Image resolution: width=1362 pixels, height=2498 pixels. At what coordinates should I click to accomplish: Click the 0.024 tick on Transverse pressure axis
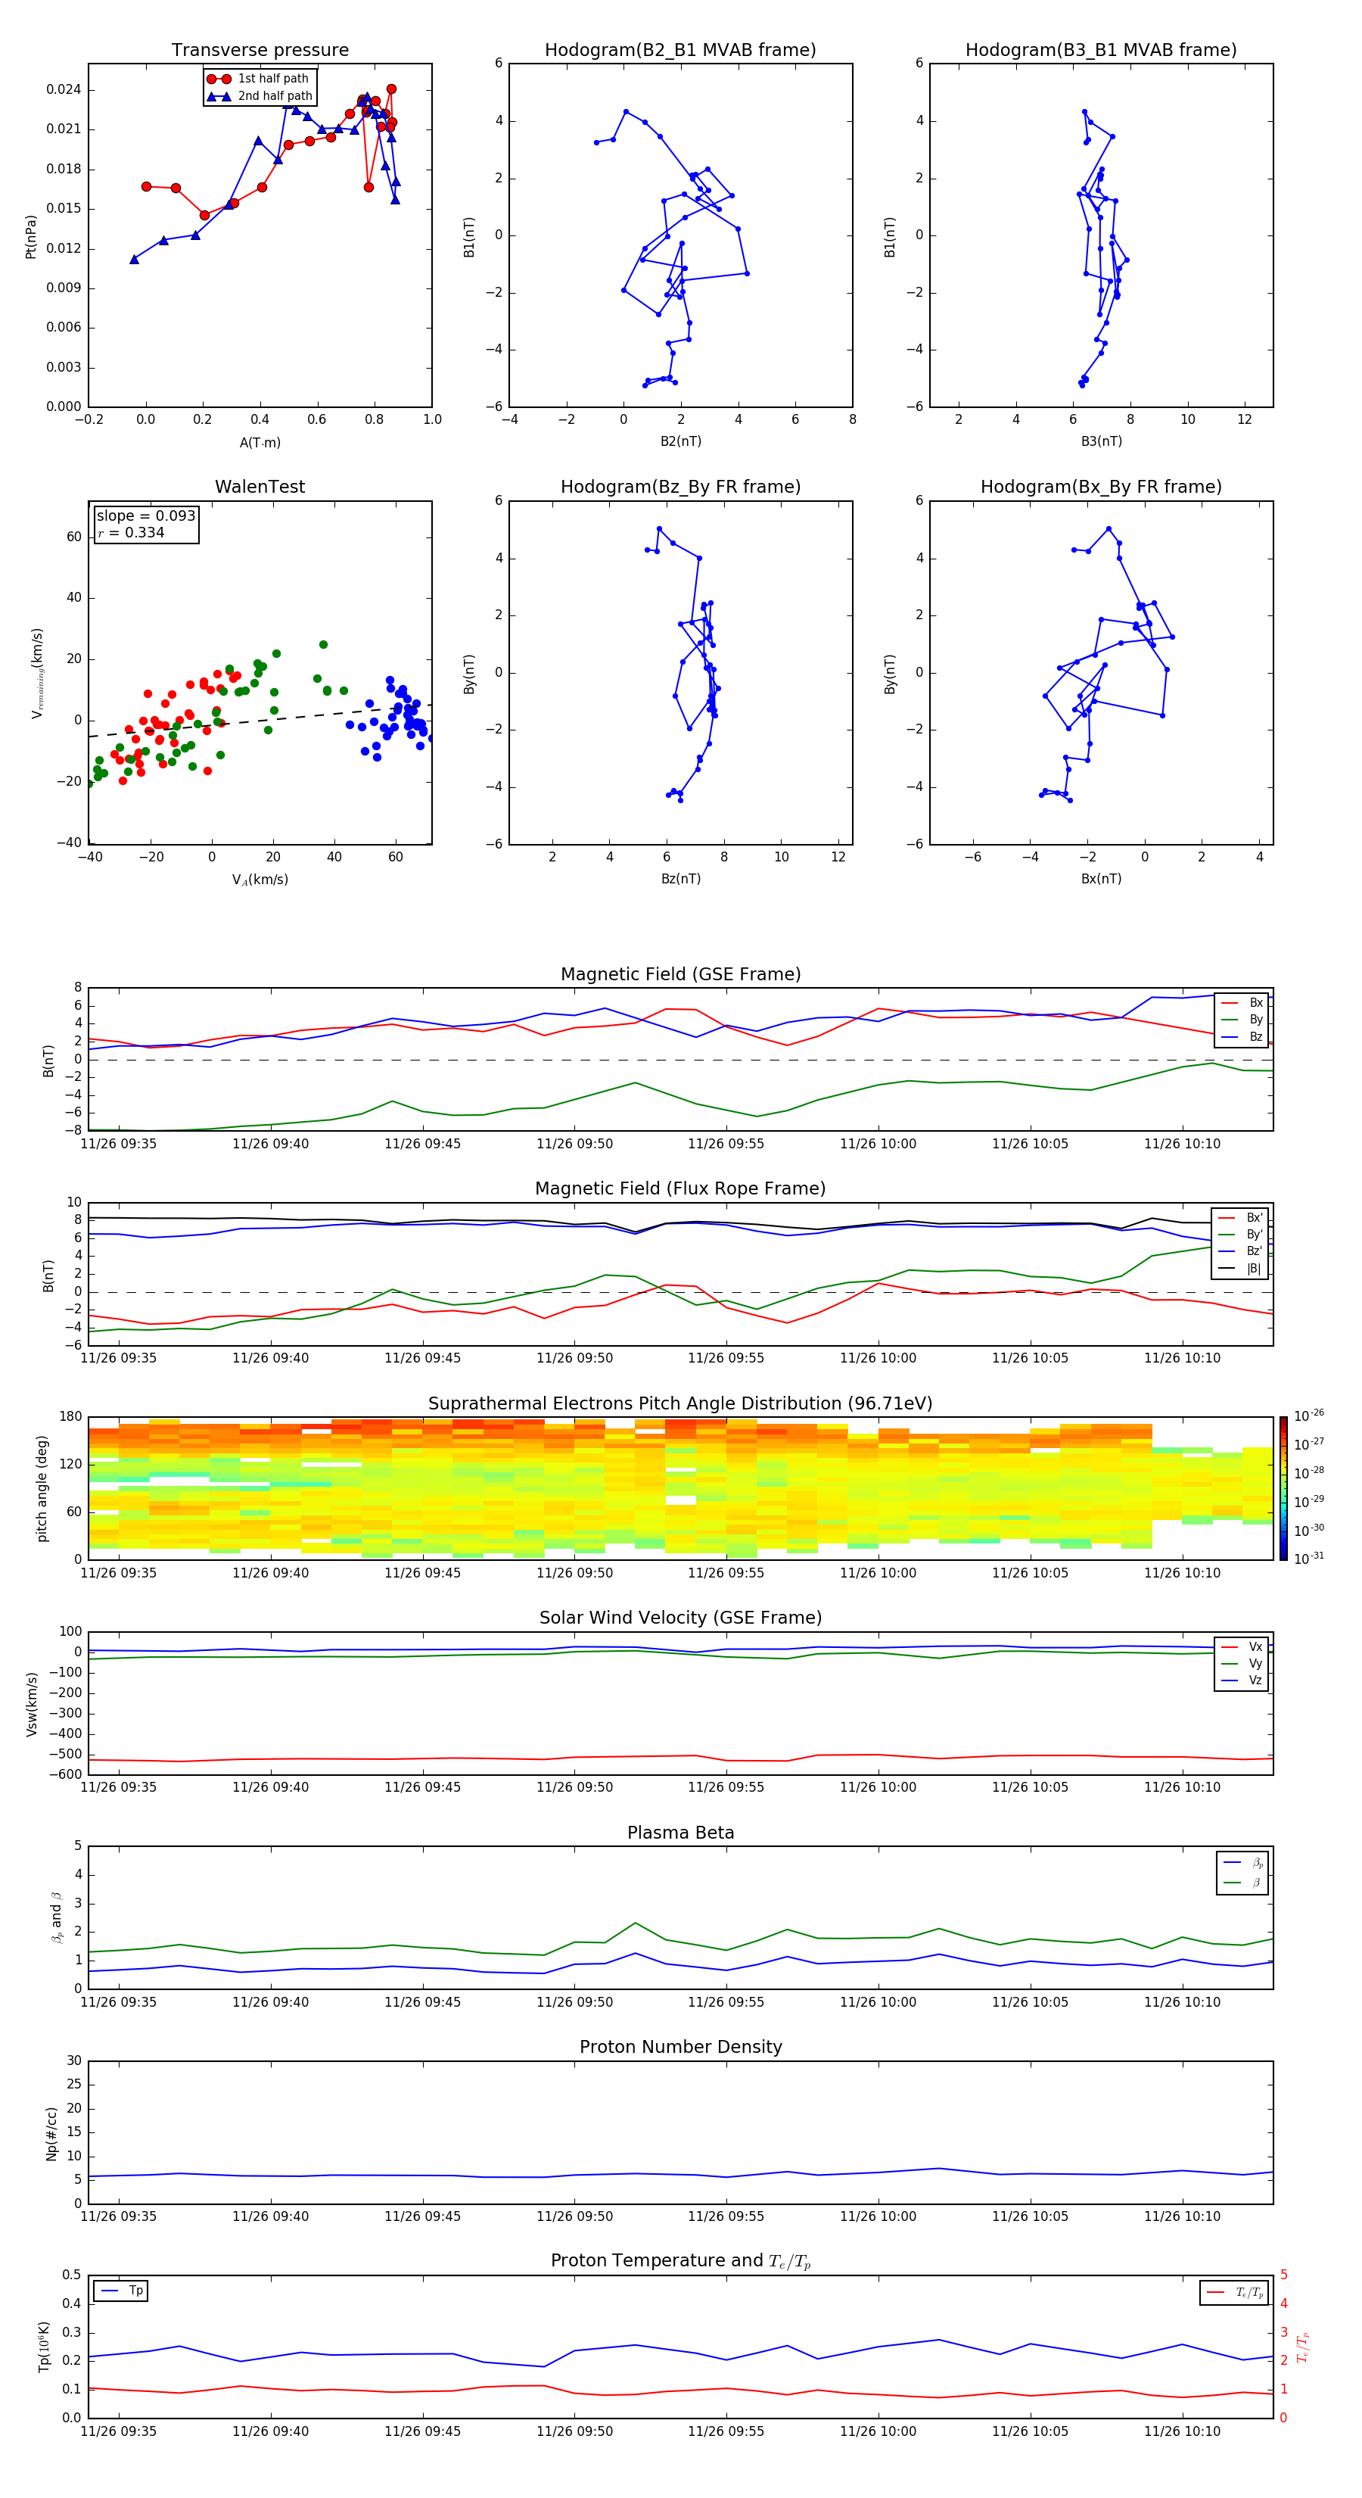point(64,90)
